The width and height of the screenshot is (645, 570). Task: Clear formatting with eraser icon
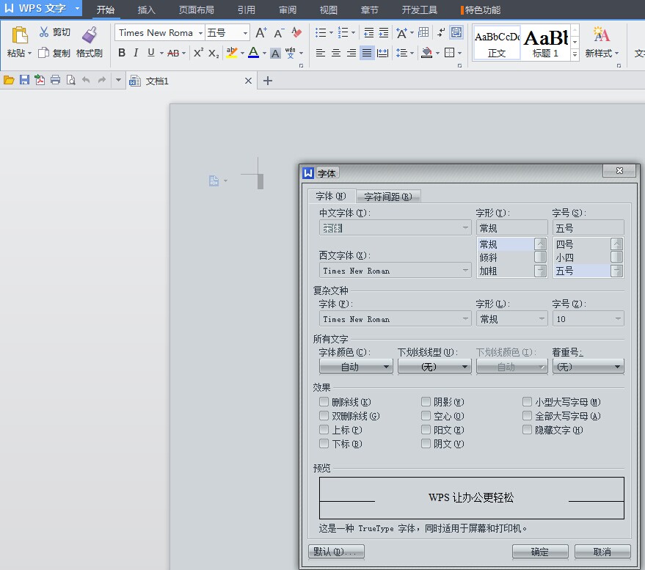[x=296, y=32]
